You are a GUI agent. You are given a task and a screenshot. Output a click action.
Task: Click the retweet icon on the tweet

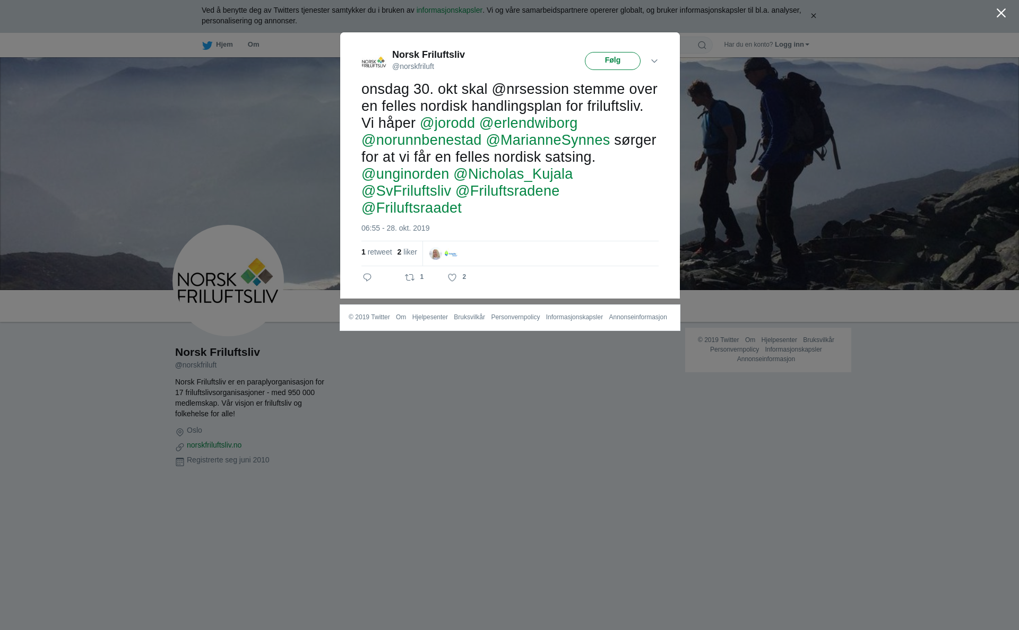pos(410,277)
